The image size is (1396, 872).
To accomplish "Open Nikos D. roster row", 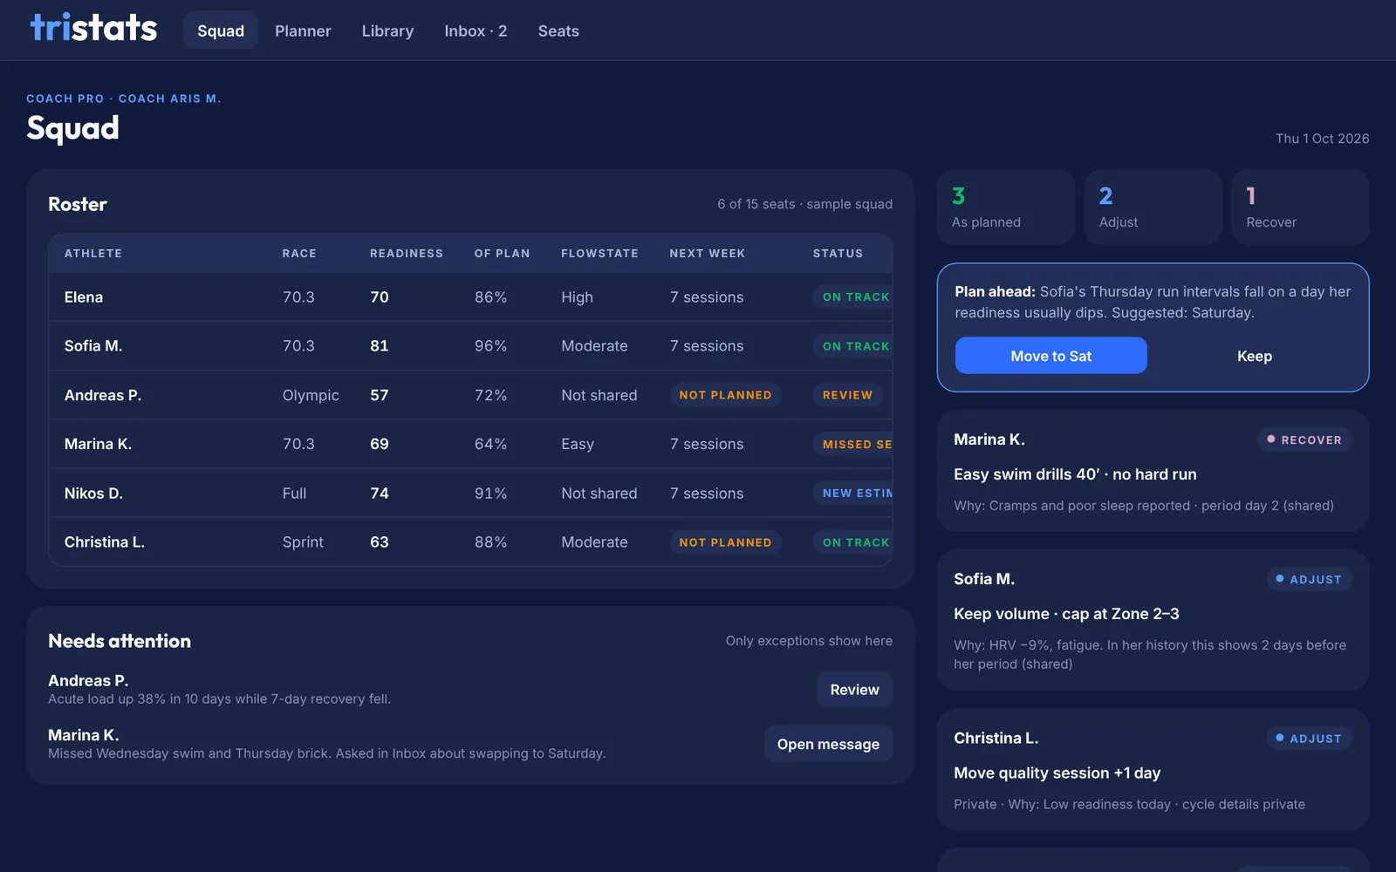I will point(470,494).
